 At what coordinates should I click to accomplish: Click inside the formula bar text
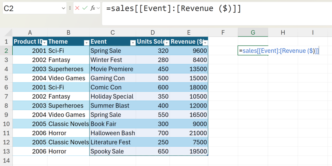(x=195, y=9)
